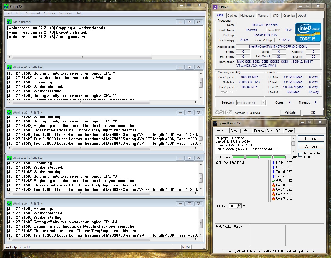The height and width of the screenshot is (258, 331).
Task: Click the Minimize button in SpeedFan
Action: [x=311, y=139]
